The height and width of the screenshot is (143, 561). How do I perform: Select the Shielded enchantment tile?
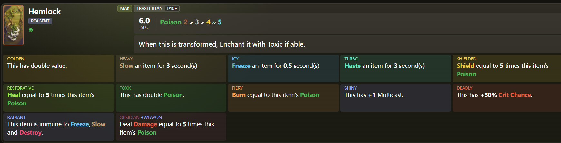click(507, 68)
